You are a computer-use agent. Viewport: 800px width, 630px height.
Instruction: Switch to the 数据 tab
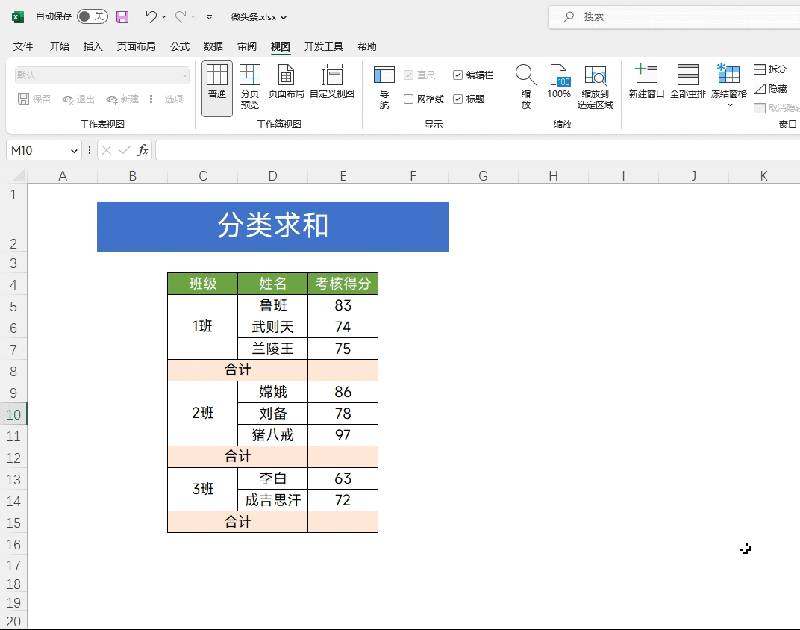click(213, 46)
